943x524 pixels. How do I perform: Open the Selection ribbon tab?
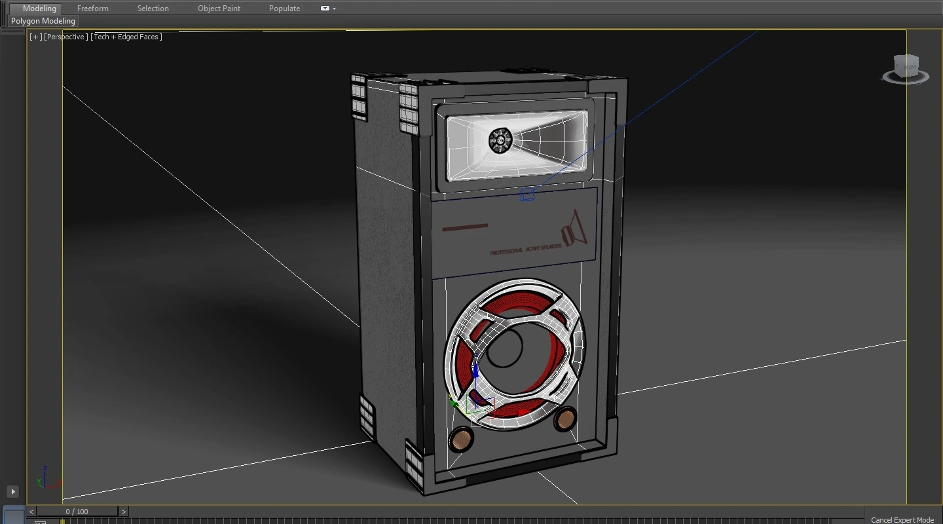[x=153, y=9]
